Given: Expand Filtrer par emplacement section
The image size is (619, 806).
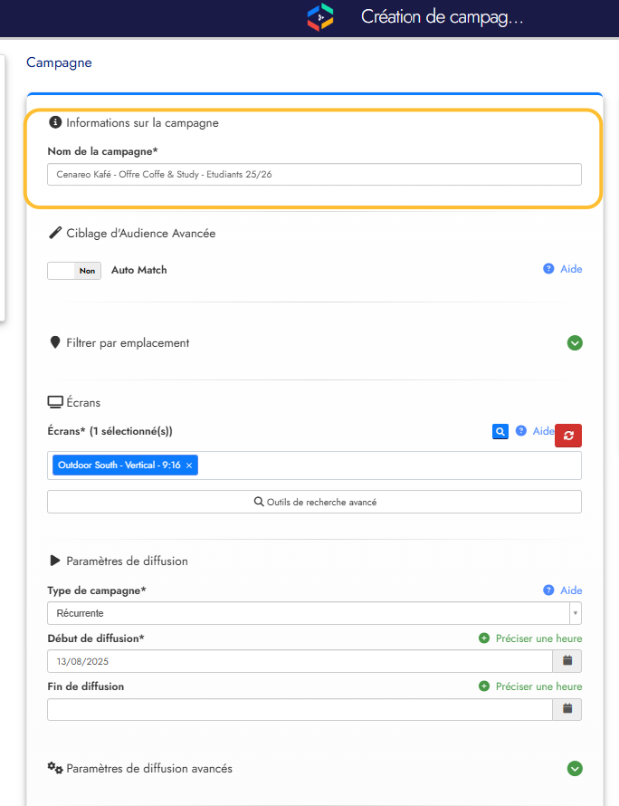Looking at the screenshot, I should click(575, 343).
